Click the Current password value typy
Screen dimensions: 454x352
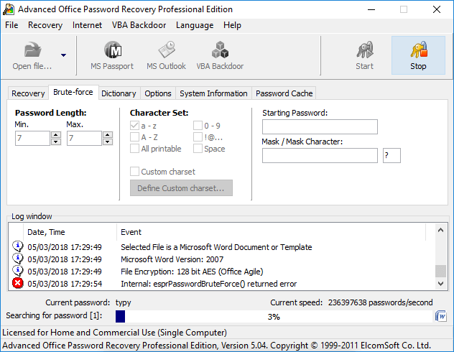(124, 302)
